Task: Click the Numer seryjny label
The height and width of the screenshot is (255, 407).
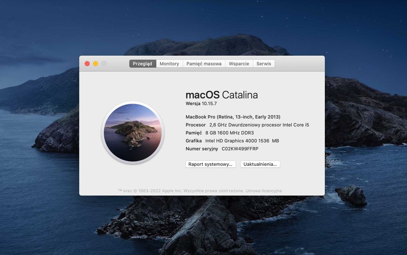Action: click(202, 148)
